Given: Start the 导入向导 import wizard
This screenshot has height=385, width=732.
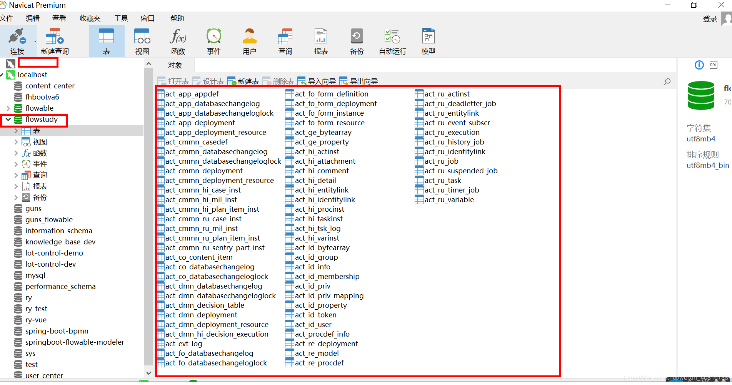Looking at the screenshot, I should (x=317, y=81).
